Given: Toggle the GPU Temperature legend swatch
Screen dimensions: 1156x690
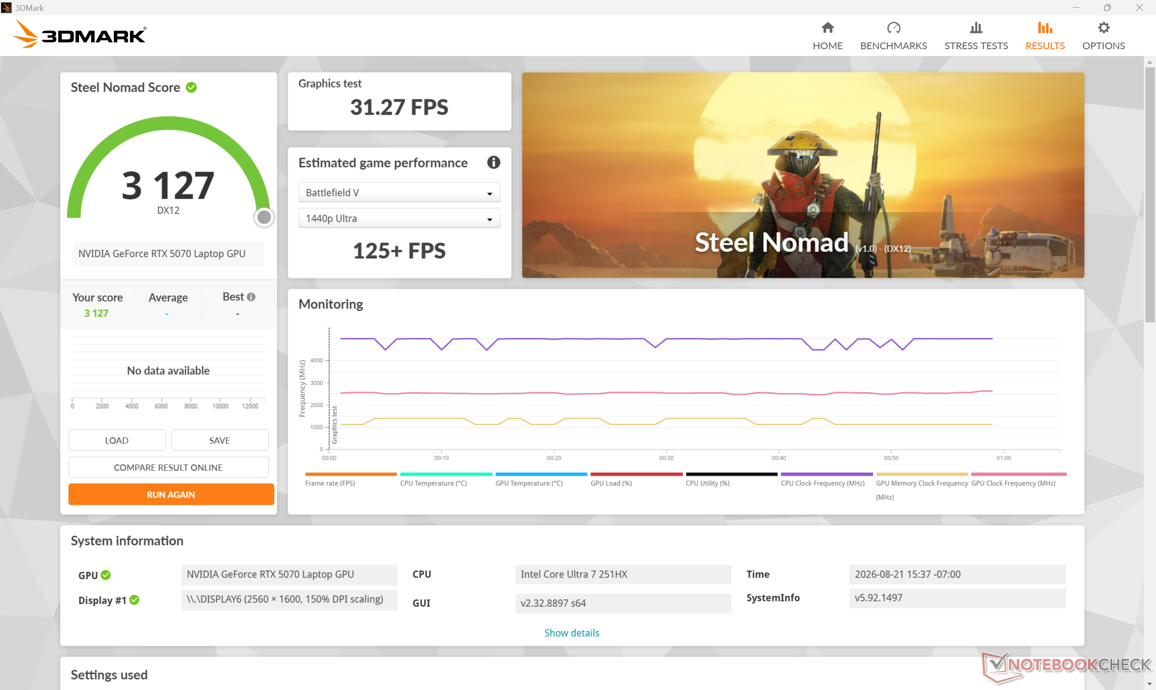Looking at the screenshot, I should pyautogui.click(x=541, y=474).
